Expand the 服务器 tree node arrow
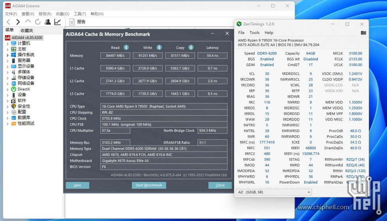Viewport: 387px width, 221px height. 8,61
